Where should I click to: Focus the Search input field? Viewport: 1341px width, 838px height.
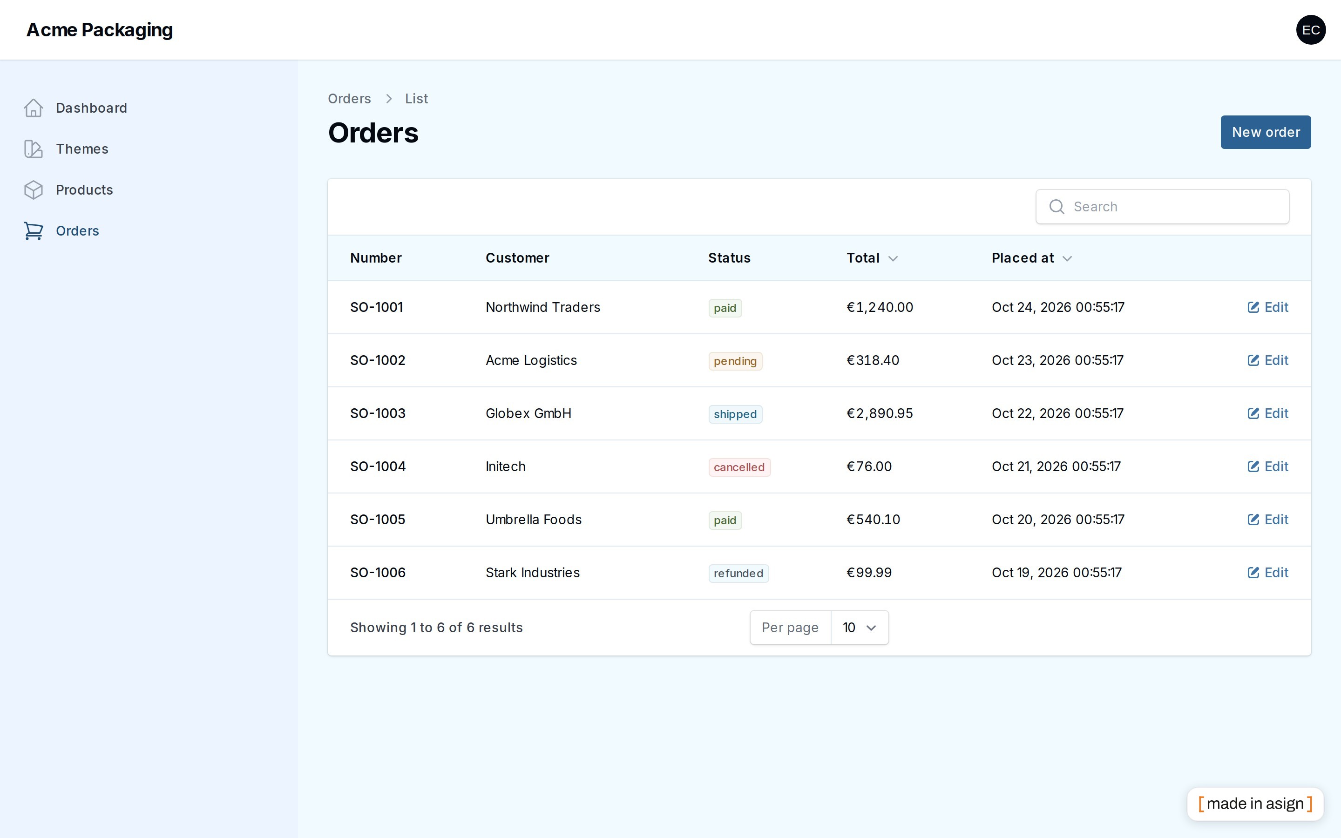pos(1163,207)
